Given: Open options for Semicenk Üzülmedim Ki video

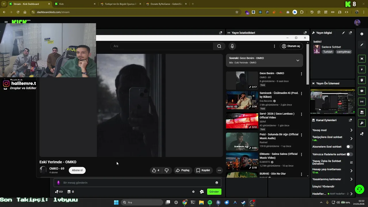Looking at the screenshot, I should click(301, 94).
